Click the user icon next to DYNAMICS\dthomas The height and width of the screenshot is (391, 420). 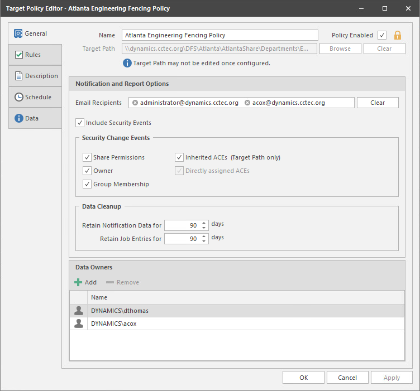pyautogui.click(x=79, y=311)
